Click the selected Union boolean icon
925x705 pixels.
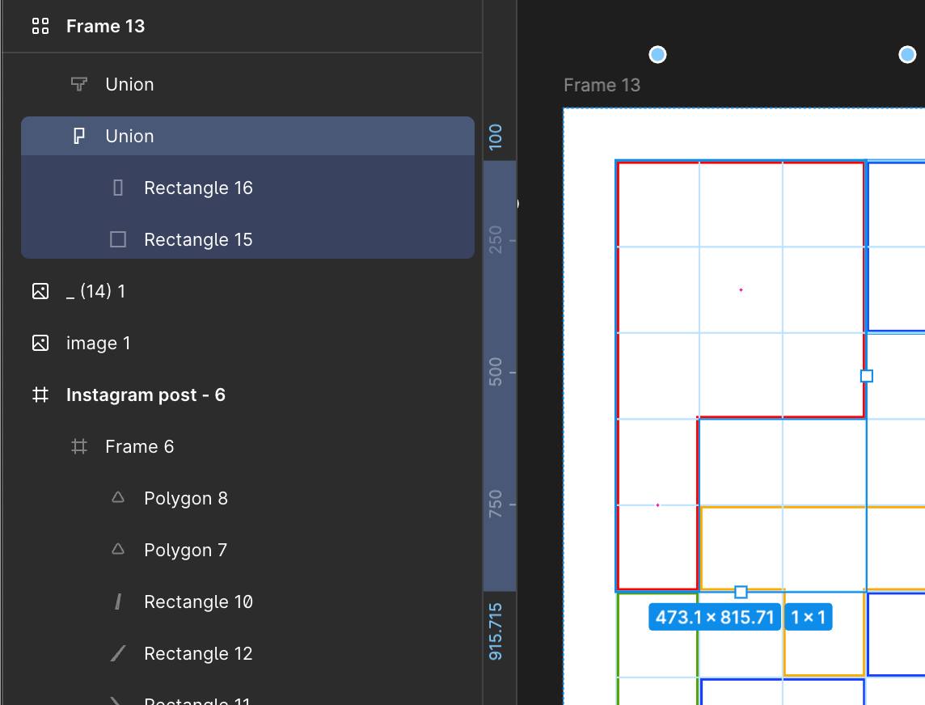pos(79,136)
